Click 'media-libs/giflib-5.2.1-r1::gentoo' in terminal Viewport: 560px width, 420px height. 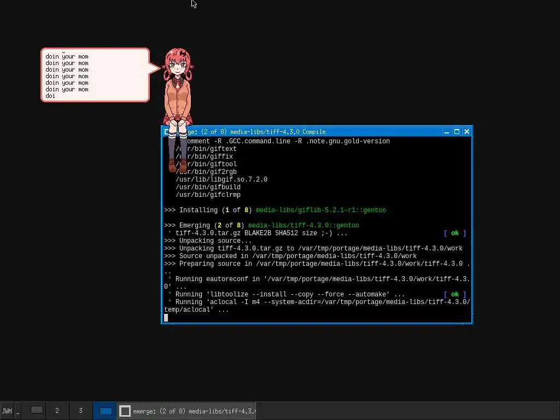tap(320, 210)
